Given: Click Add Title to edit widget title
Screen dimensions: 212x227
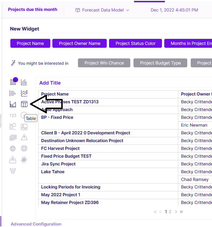Looking at the screenshot, I should [x=50, y=83].
